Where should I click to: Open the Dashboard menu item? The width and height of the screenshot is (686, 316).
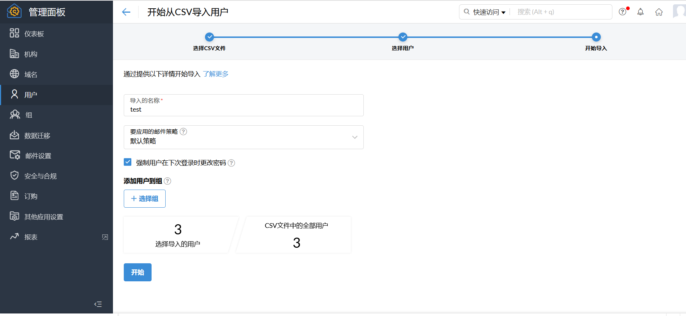tap(34, 34)
